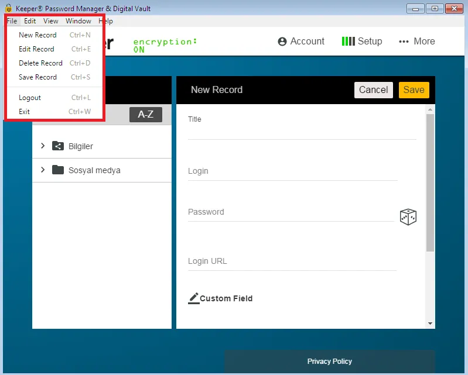Open the Window menu
Screen dimensions: 468x375
coord(78,21)
